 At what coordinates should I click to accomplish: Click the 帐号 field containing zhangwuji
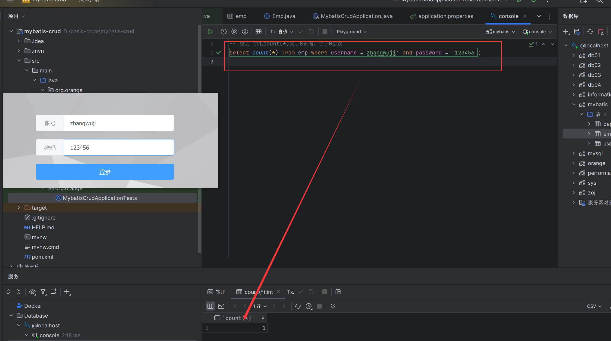[x=119, y=123]
